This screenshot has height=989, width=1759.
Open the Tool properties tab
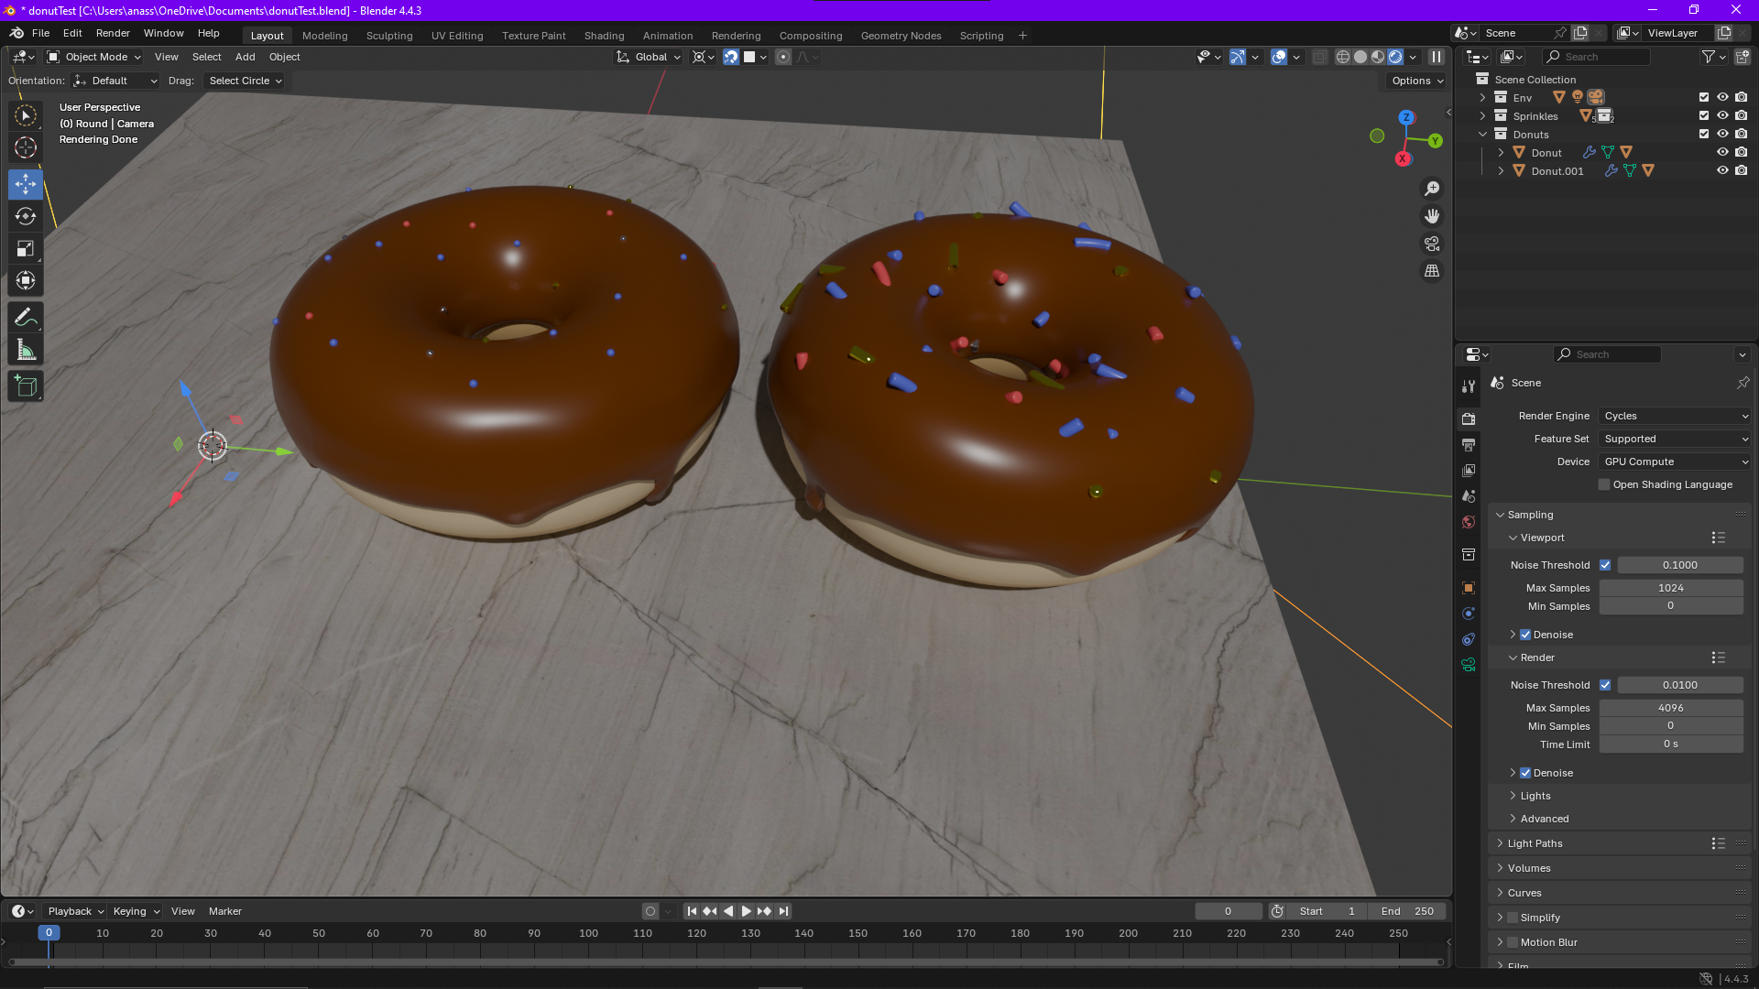[1469, 386]
